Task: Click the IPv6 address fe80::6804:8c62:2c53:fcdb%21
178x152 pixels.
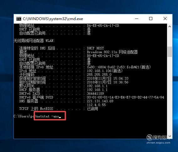Action: [113, 67]
